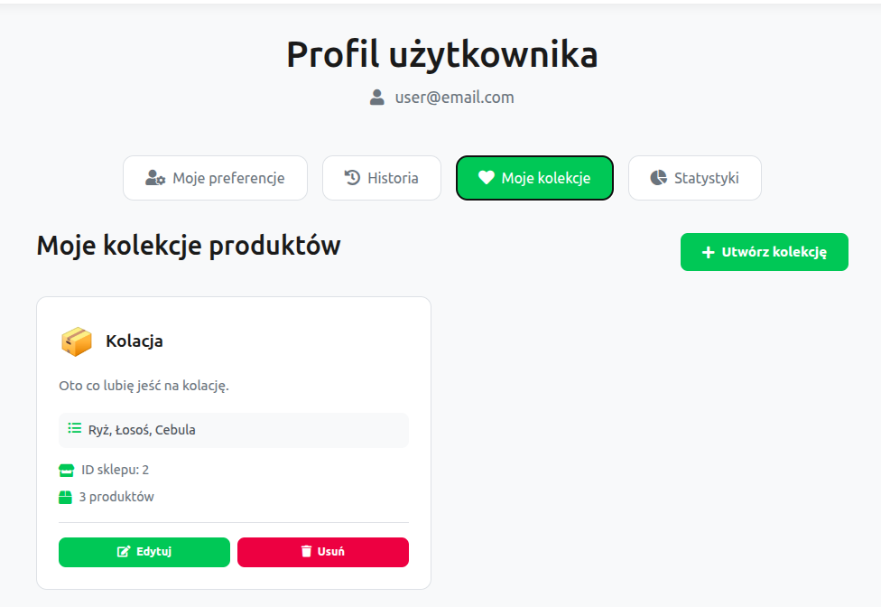Delete the Kolacja collection with Usuń
The image size is (881, 607).
[x=323, y=552]
